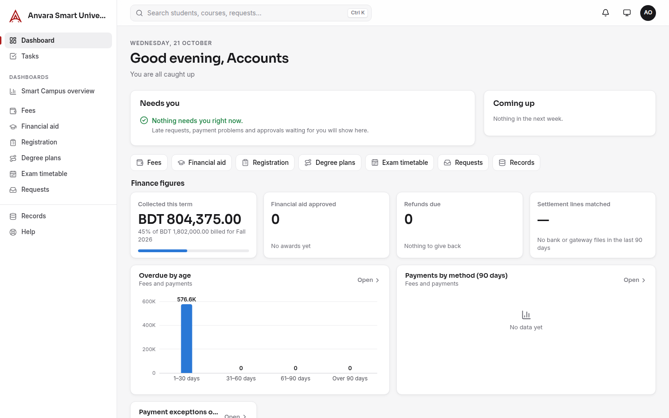The width and height of the screenshot is (669, 418).
Task: Click the Exam timetable calendar sidebar icon
Action: coord(13,174)
